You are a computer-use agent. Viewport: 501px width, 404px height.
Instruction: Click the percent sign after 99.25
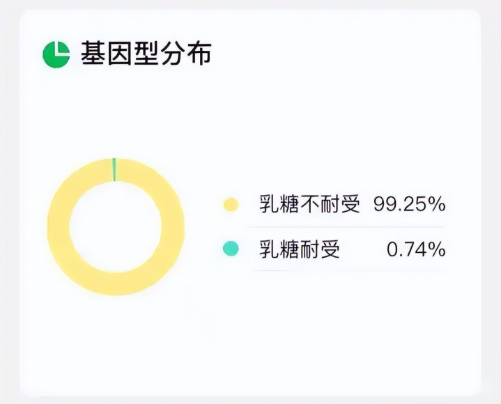click(436, 205)
